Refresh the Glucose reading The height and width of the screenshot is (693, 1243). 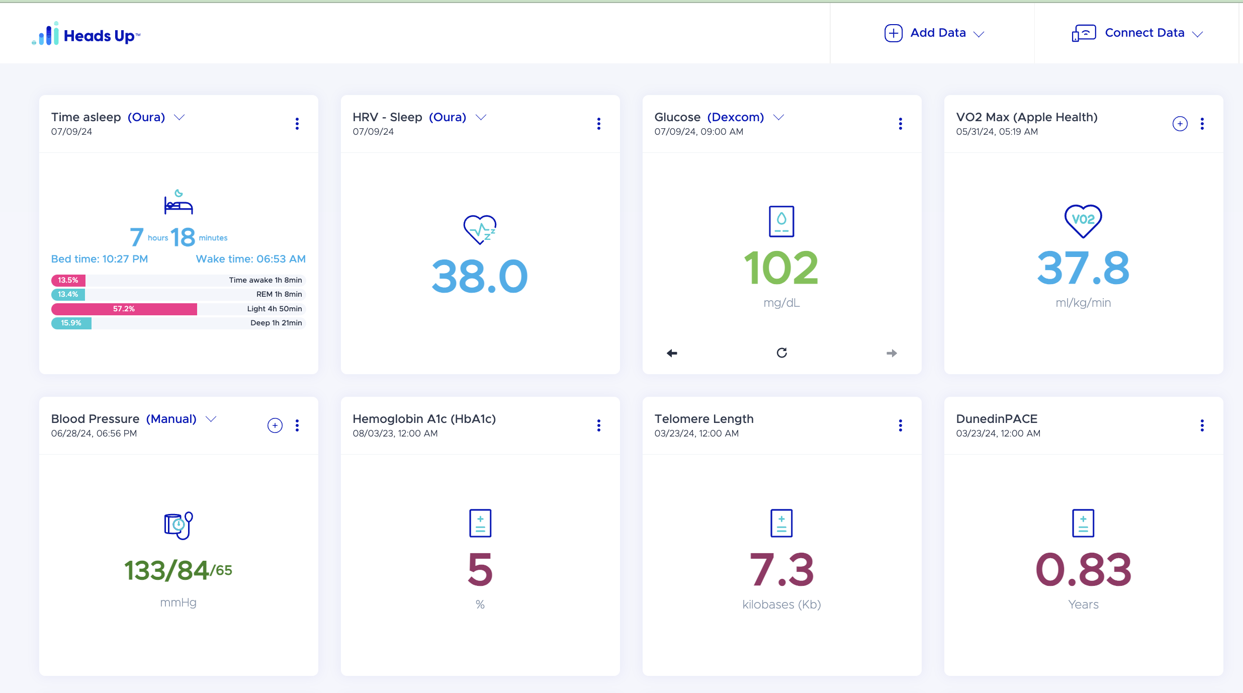pos(782,353)
